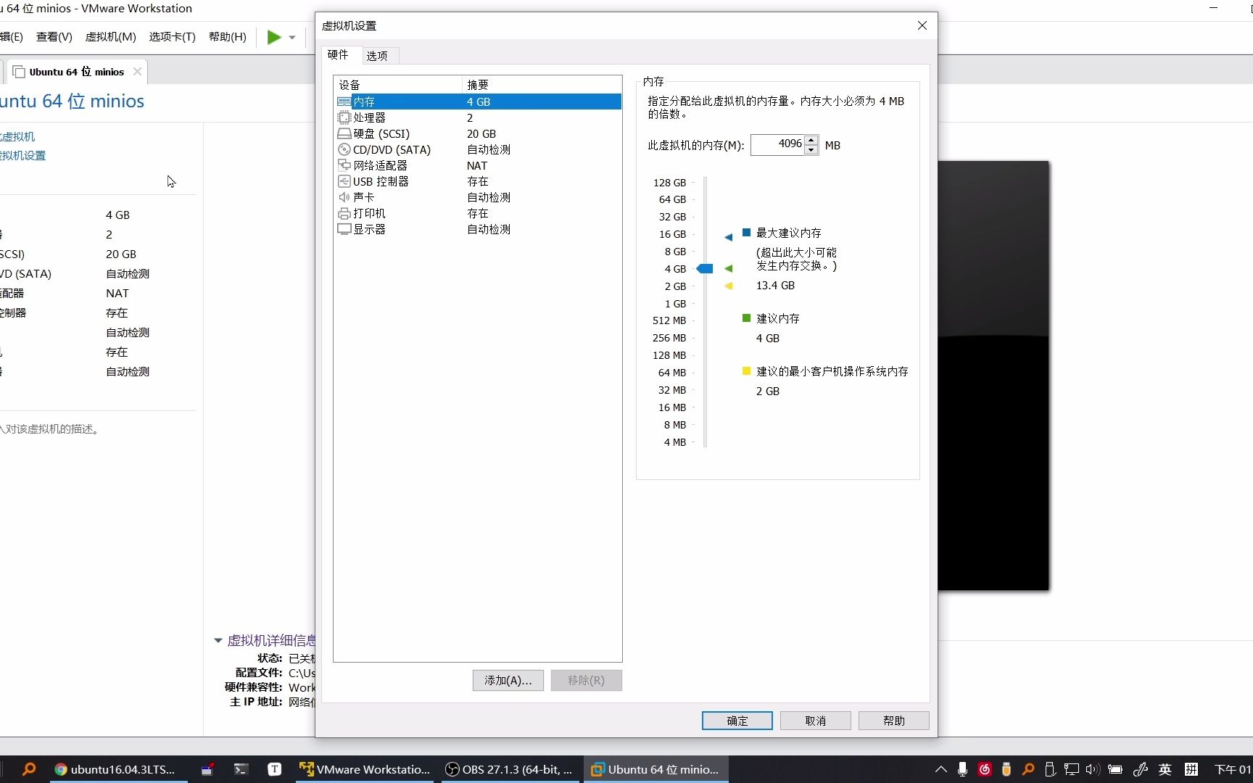Click the 设备 column header
This screenshot has height=783, width=1253.
[397, 85]
